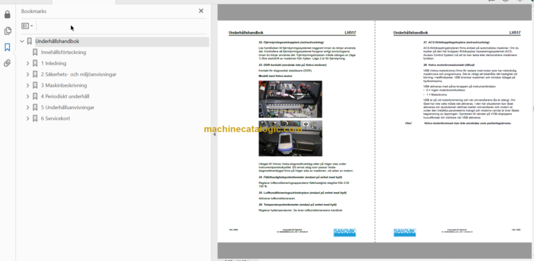The width and height of the screenshot is (534, 261).
Task: Click bookmark icon beside 4 Periodiskt underhåll
Action: (35, 96)
